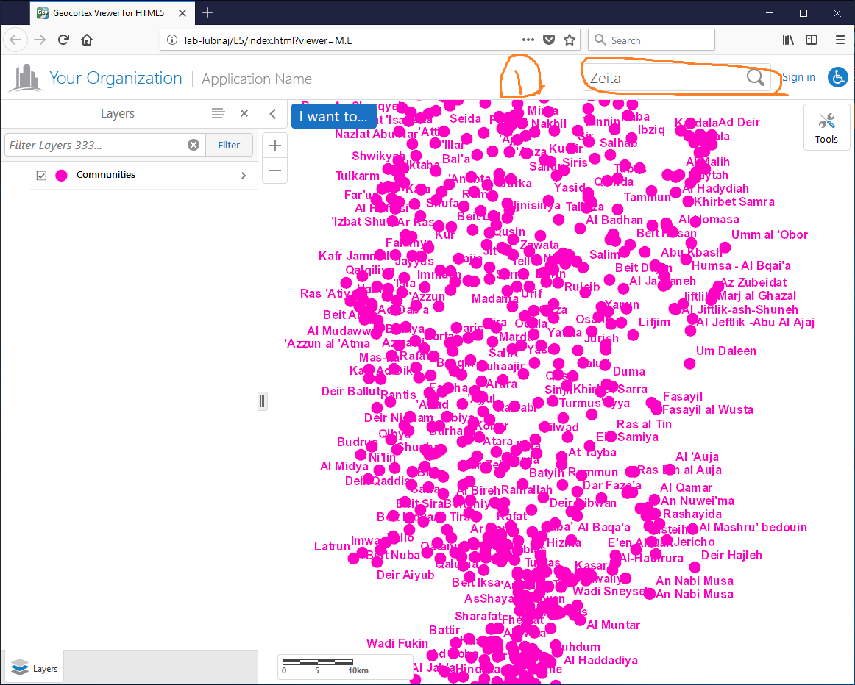Screen dimensions: 855x685
Task: Open the Tools toolbar button
Action: pos(826,127)
